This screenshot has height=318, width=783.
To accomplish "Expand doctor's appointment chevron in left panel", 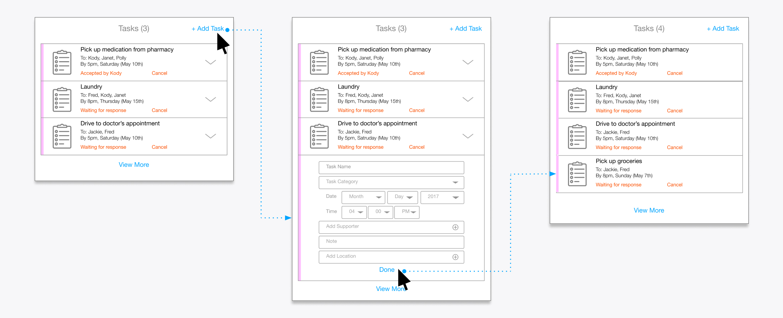I will (x=211, y=136).
